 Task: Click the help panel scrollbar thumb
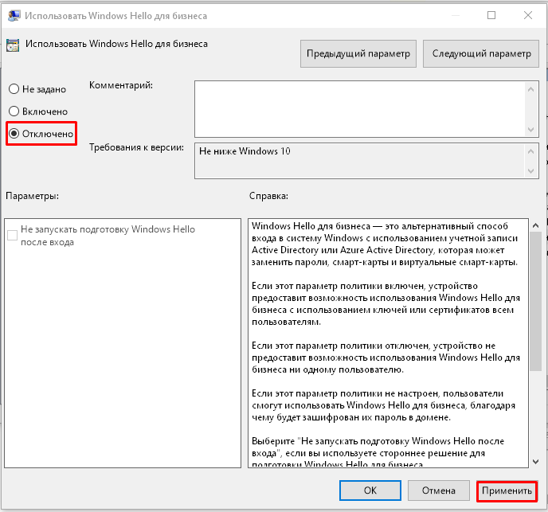[535, 301]
